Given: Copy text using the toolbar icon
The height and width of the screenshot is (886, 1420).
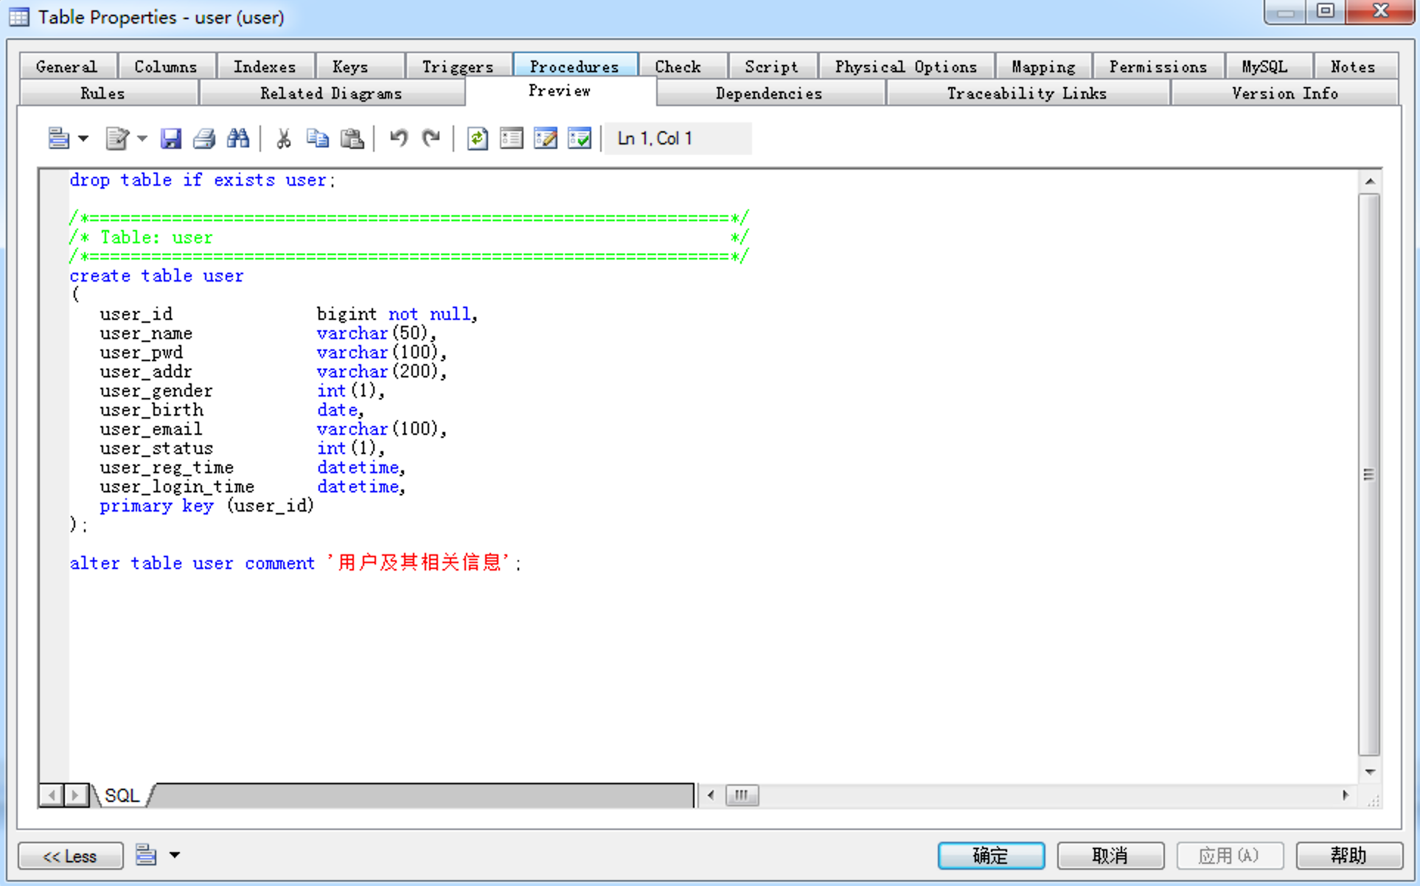Looking at the screenshot, I should pos(318,139).
